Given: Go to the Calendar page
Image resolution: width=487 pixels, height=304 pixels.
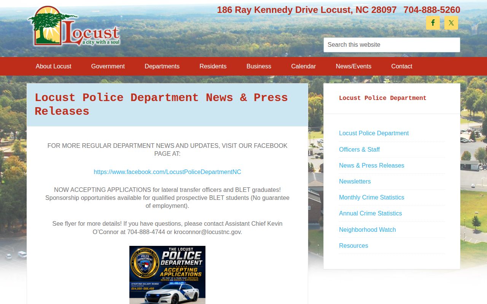Looking at the screenshot, I should coord(304,66).
